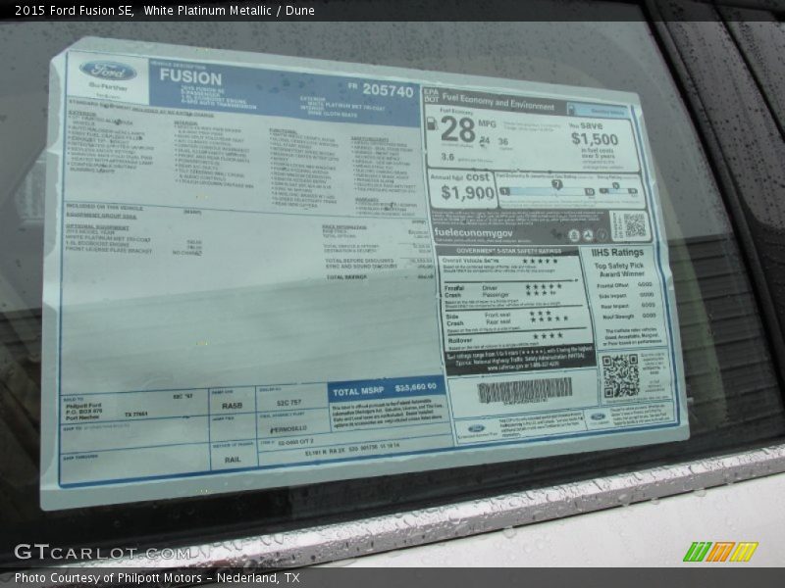Click the HERMOSILLO assembly plant text
Viewport: 785px width, 588px height.
(x=288, y=429)
